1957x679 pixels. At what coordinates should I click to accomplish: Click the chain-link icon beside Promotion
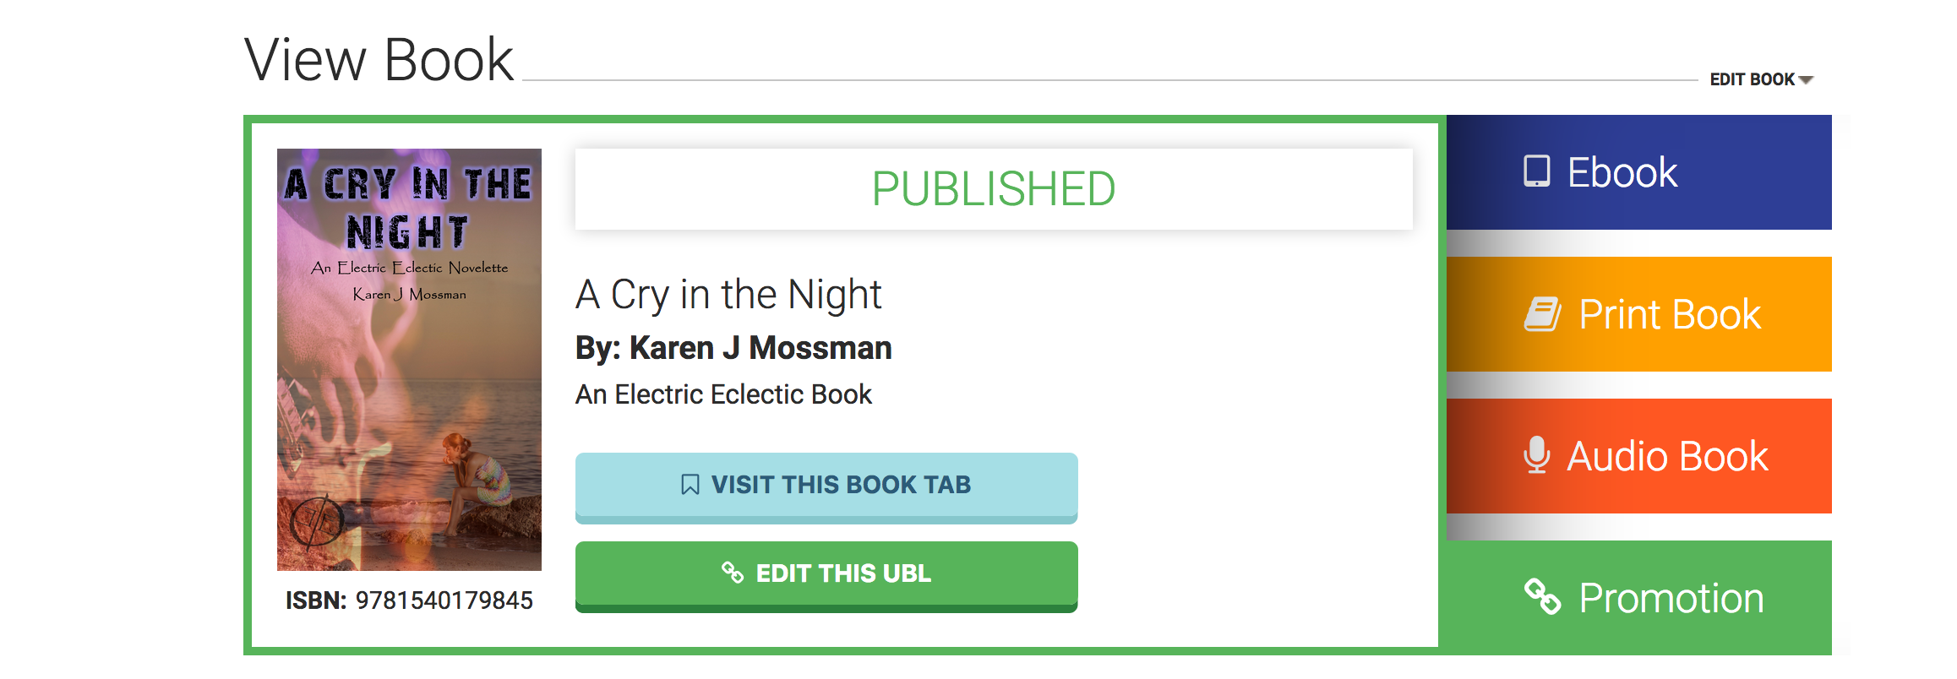[1542, 597]
